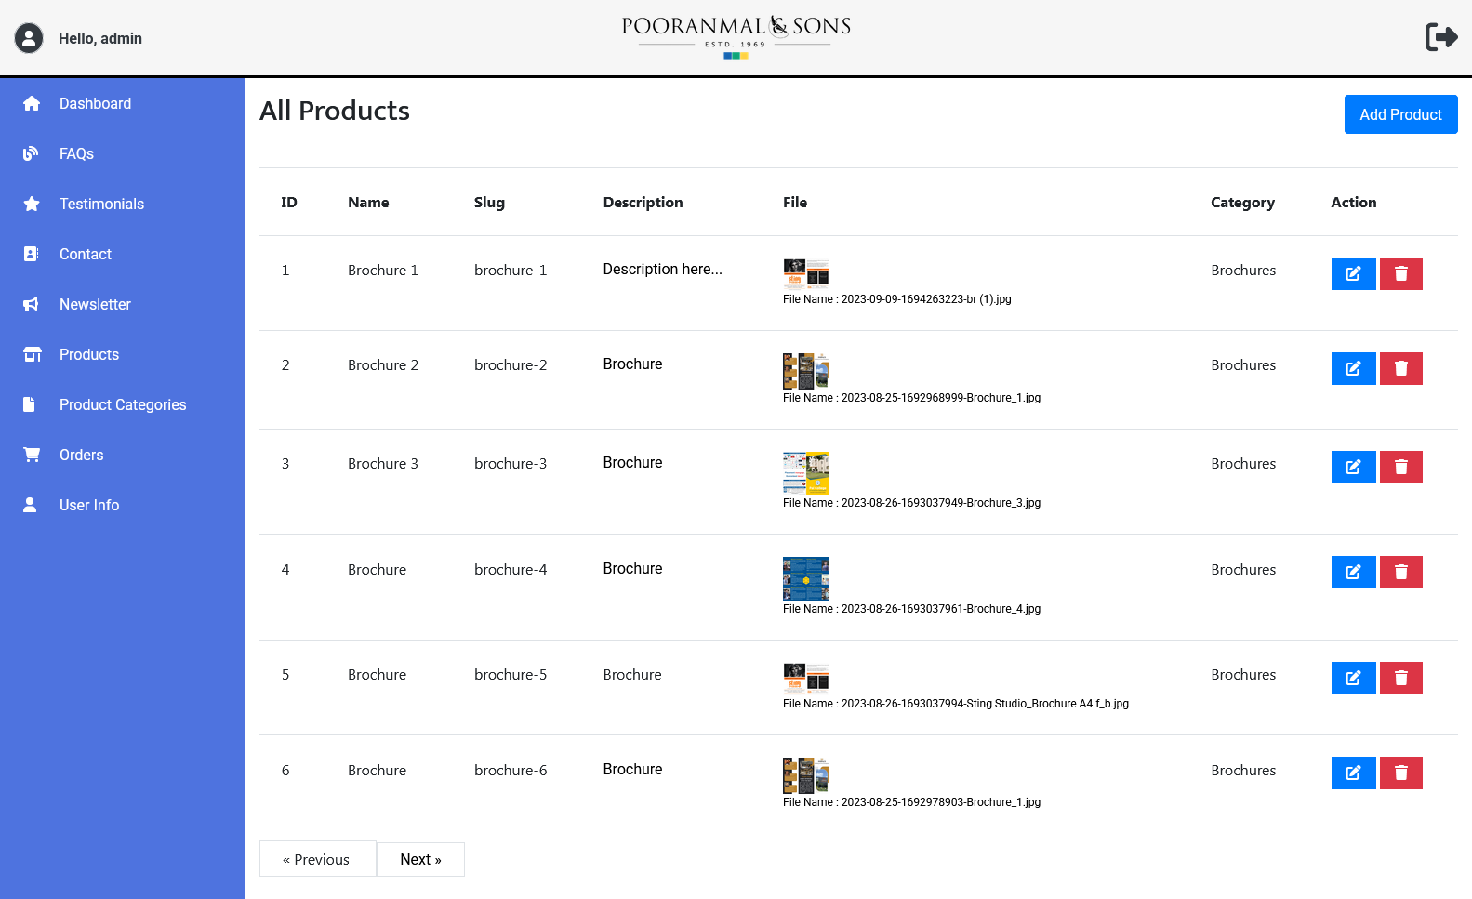Open the Testimonials section
1472x899 pixels.
pos(101,204)
